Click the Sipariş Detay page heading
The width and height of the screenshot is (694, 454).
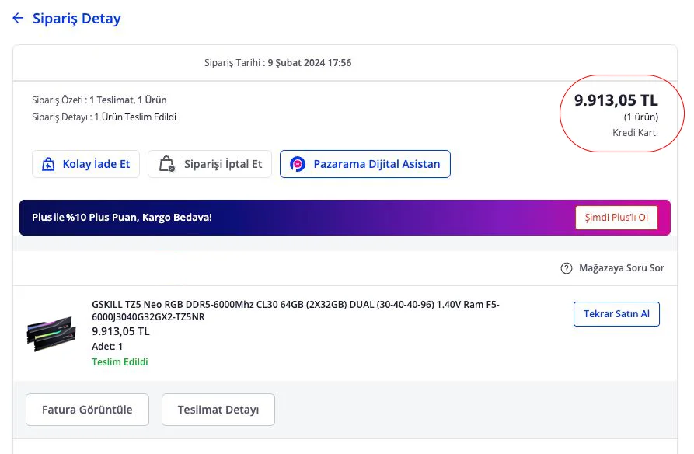76,18
